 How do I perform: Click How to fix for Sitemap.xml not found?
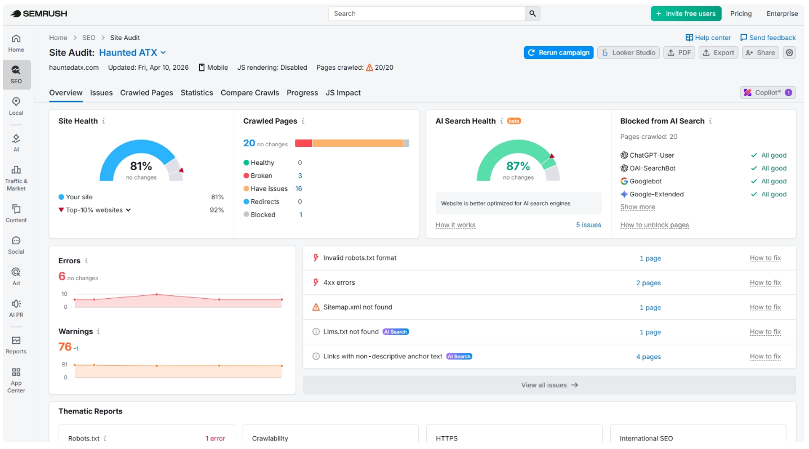click(765, 307)
